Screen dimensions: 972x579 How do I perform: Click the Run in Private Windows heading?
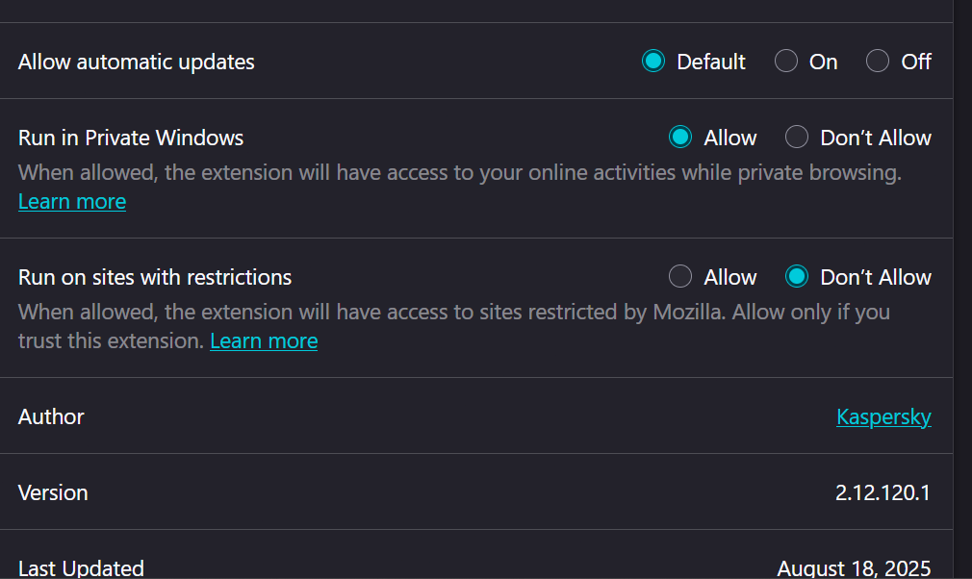[x=131, y=138]
